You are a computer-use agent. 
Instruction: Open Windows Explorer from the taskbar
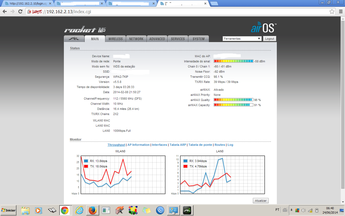[x=25, y=210]
